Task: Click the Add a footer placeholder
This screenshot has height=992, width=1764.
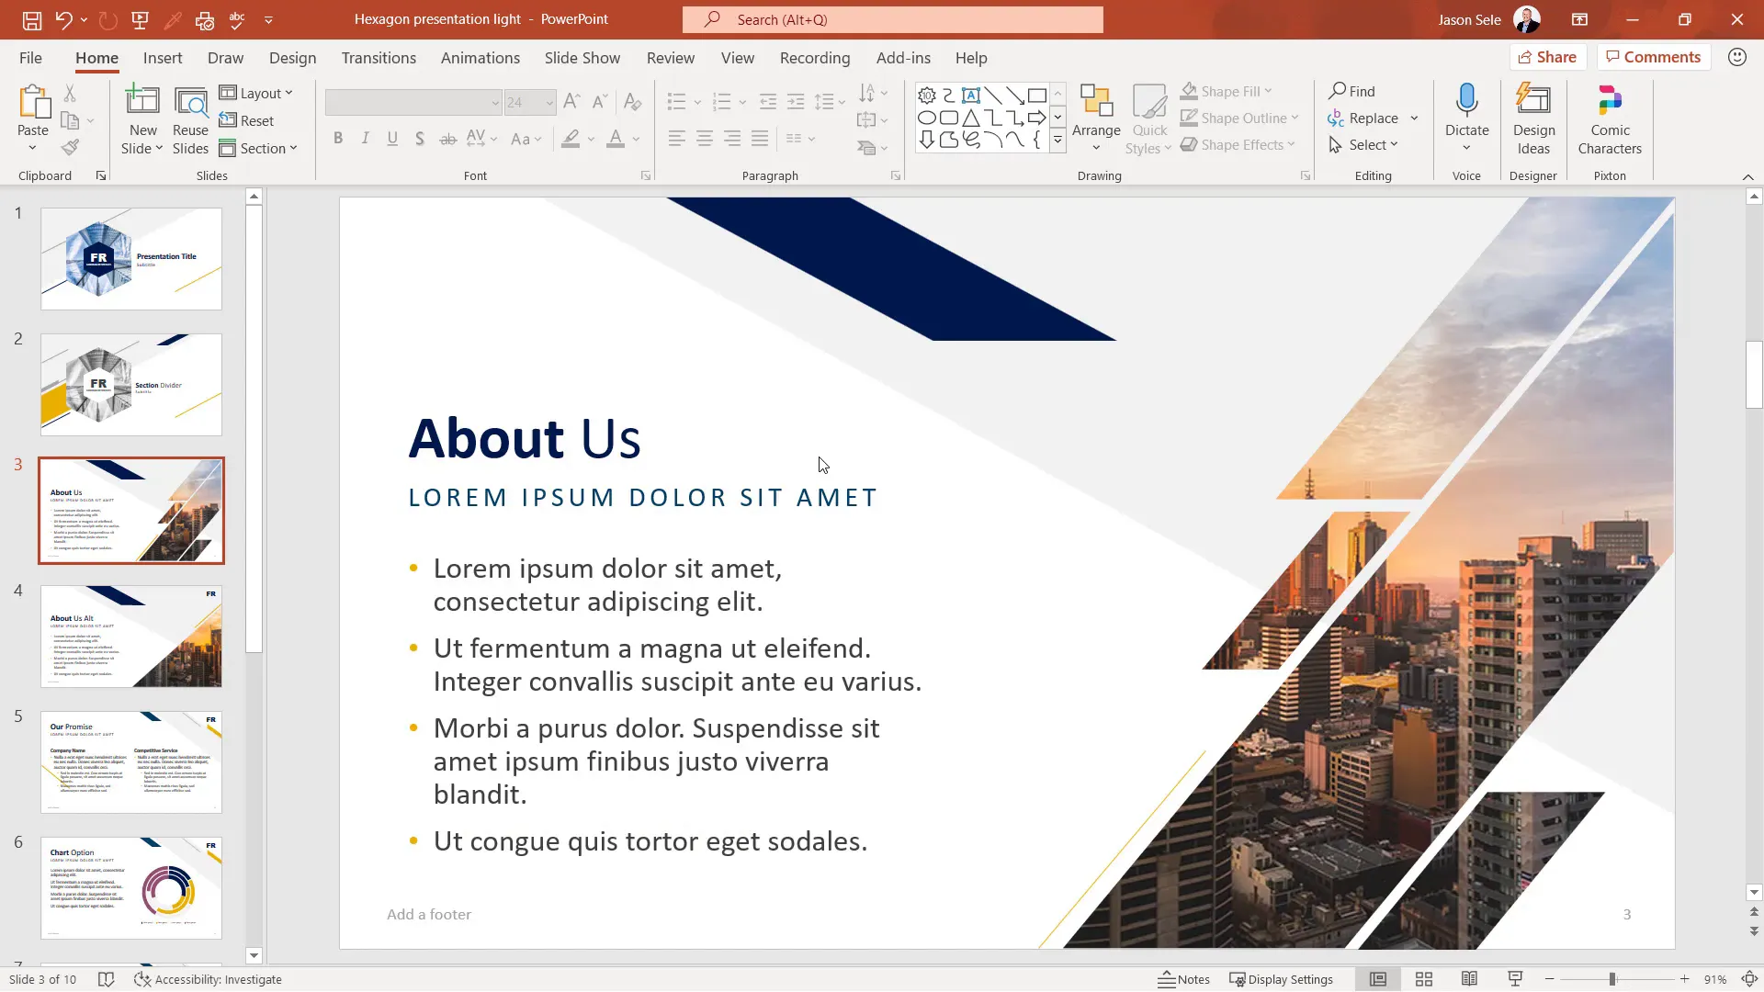Action: click(x=429, y=914)
